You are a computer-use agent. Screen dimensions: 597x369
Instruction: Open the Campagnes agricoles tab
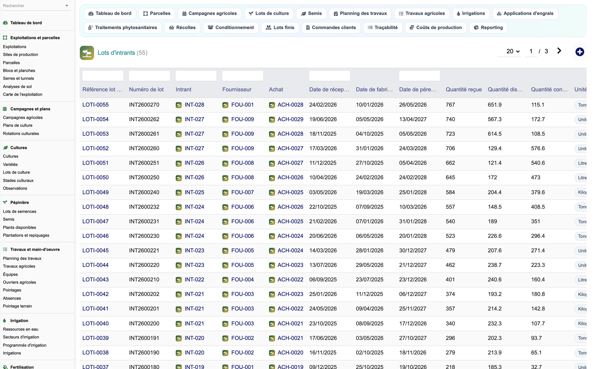point(210,13)
